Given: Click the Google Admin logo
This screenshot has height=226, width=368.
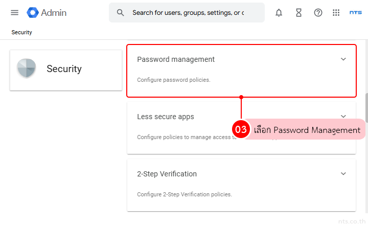Looking at the screenshot, I should pos(33,13).
